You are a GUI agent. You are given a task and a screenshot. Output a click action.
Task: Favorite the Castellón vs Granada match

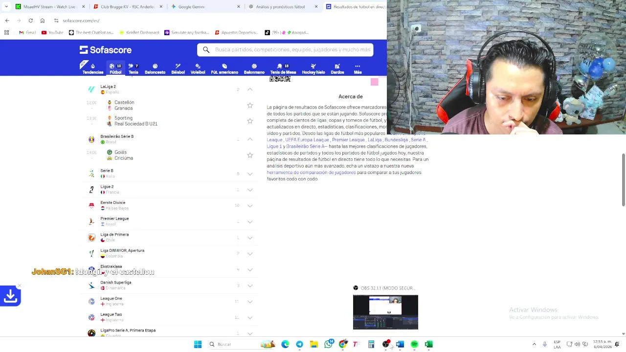point(250,105)
